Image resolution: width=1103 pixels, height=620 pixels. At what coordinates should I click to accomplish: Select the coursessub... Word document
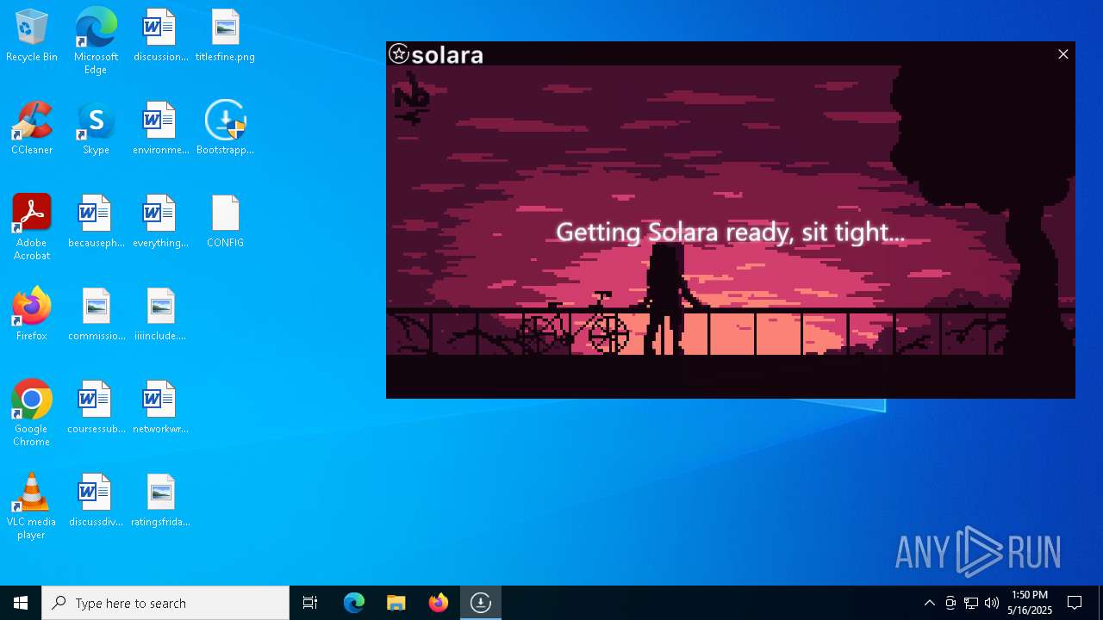click(96, 407)
